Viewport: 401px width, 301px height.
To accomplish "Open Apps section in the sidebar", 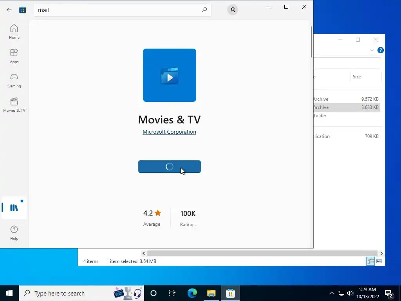I will click(14, 56).
